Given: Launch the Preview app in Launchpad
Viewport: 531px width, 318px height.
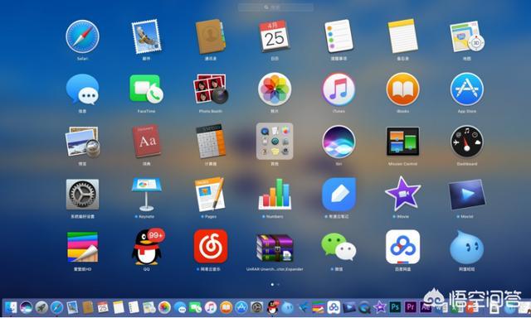Looking at the screenshot, I should pos(82,142).
